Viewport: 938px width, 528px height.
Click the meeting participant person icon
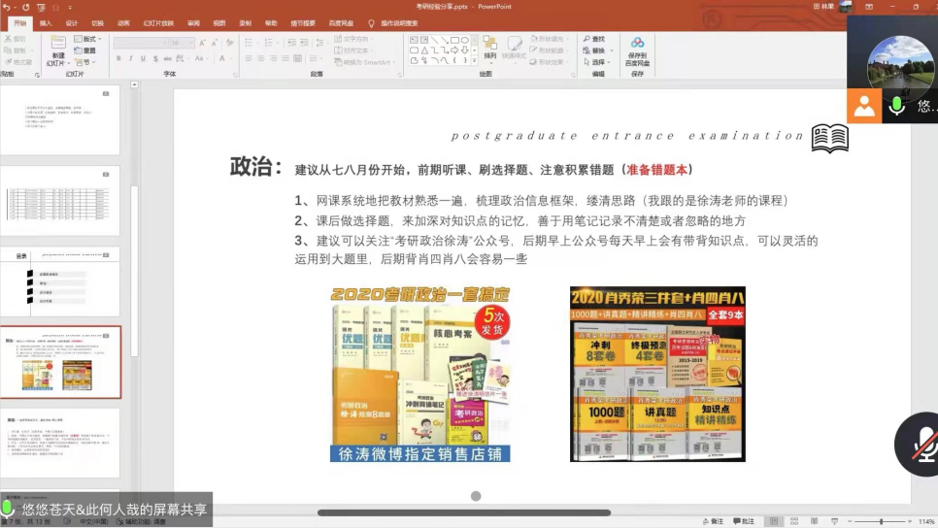coord(864,107)
